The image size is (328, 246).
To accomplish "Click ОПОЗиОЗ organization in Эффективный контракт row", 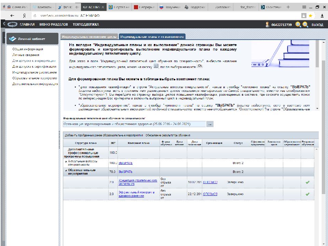I will tap(210, 194).
